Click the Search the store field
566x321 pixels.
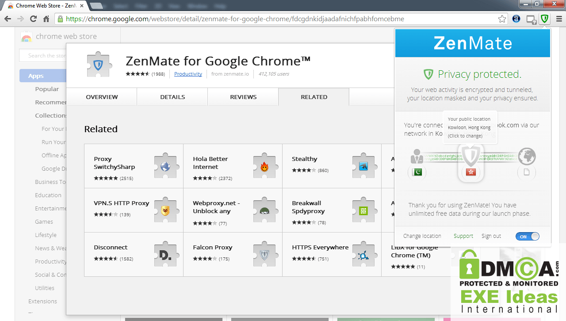point(42,56)
